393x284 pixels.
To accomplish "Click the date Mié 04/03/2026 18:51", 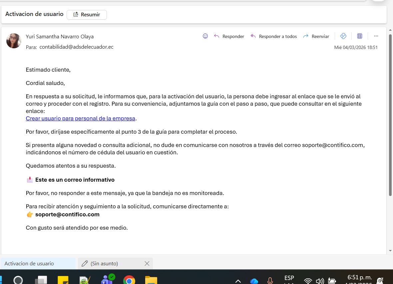I will [356, 47].
